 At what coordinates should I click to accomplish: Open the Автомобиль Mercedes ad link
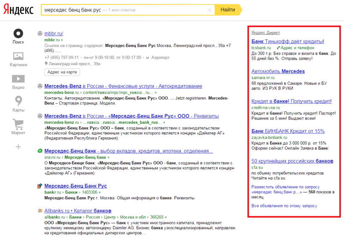[x=278, y=71]
